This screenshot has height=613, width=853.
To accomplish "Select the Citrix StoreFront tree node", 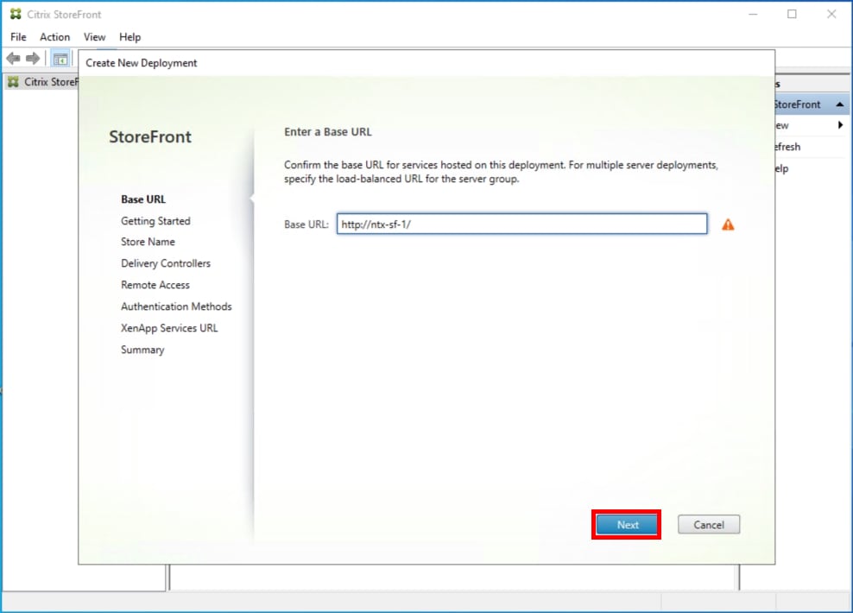I will click(43, 82).
